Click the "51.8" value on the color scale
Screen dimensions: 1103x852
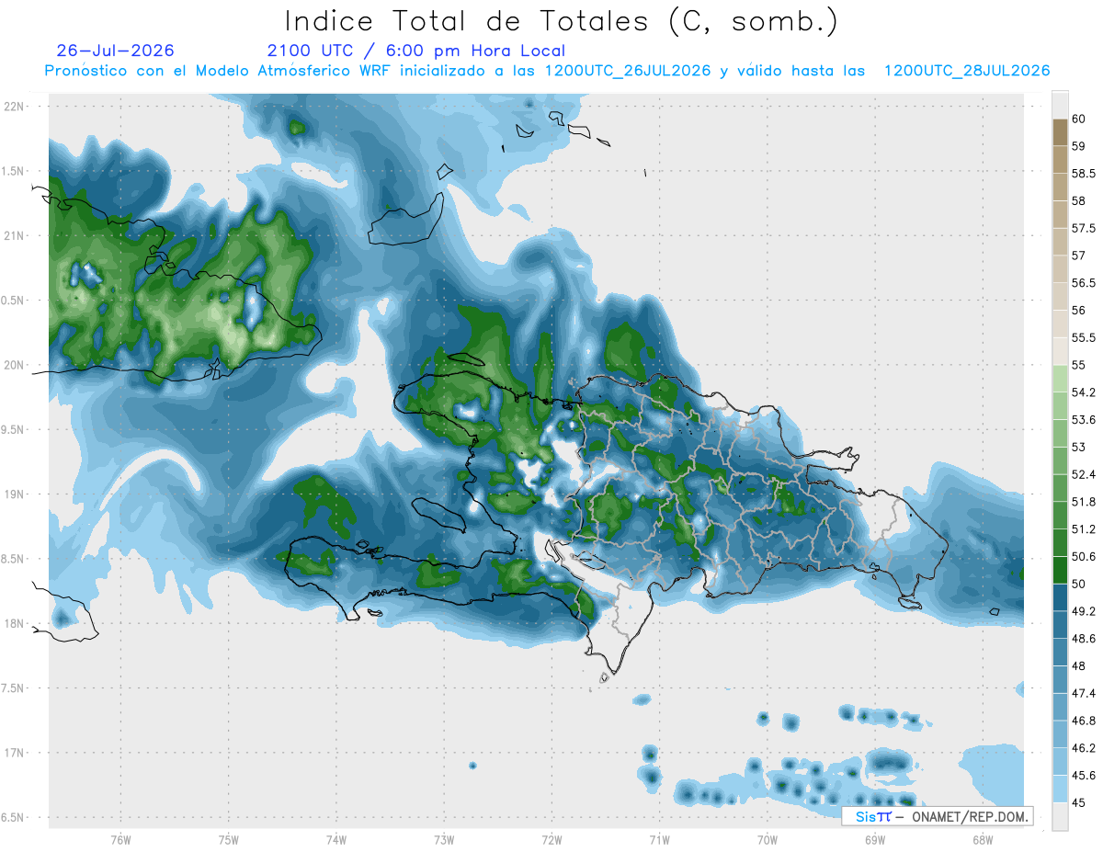click(1083, 502)
